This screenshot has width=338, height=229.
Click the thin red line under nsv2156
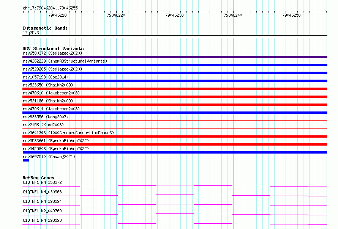click(175, 128)
